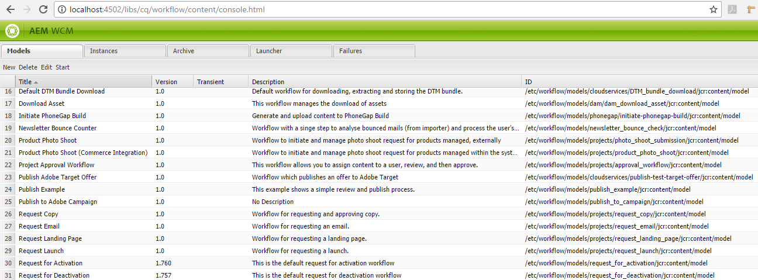Image resolution: width=758 pixels, height=280 pixels.
Task: Select the Publish to Adobe Campaign workflow
Action: pyautogui.click(x=379, y=202)
